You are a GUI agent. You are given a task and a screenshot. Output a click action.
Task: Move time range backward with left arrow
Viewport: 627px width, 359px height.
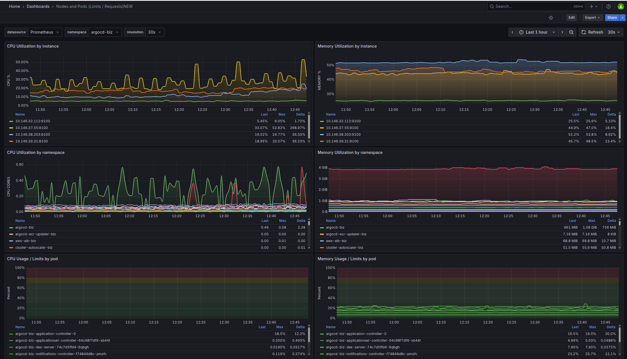(x=512, y=32)
